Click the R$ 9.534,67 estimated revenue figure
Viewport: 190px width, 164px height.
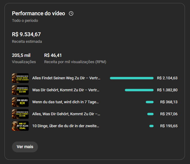pyautogui.click(x=26, y=34)
